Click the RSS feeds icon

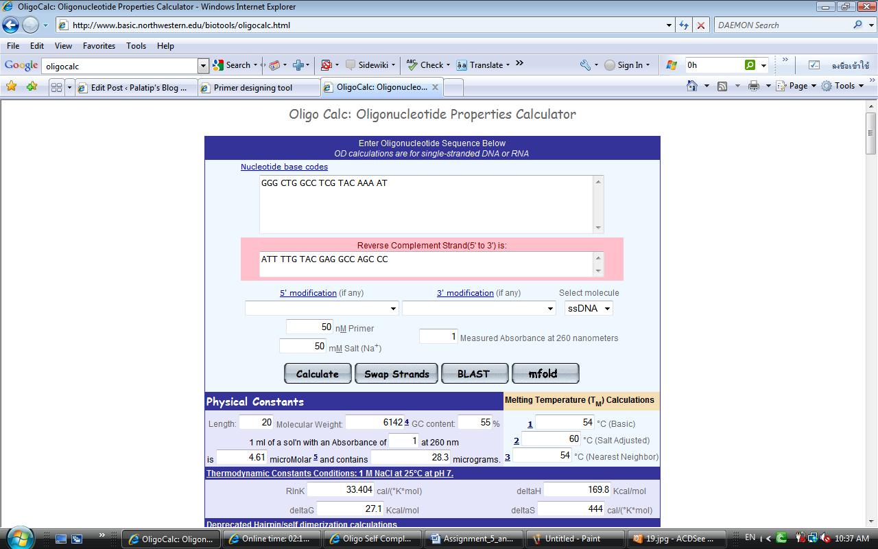tap(722, 86)
